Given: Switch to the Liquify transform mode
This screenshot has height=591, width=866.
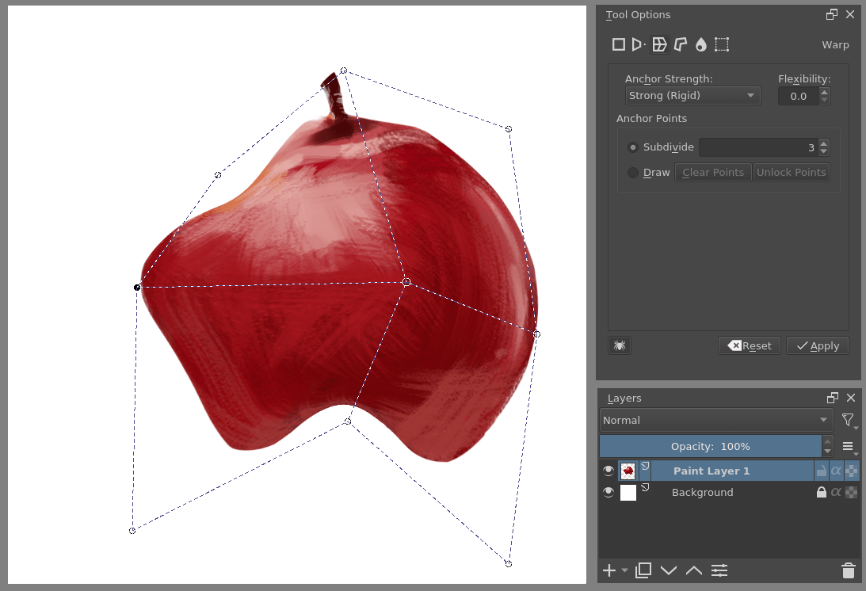Looking at the screenshot, I should pos(700,44).
